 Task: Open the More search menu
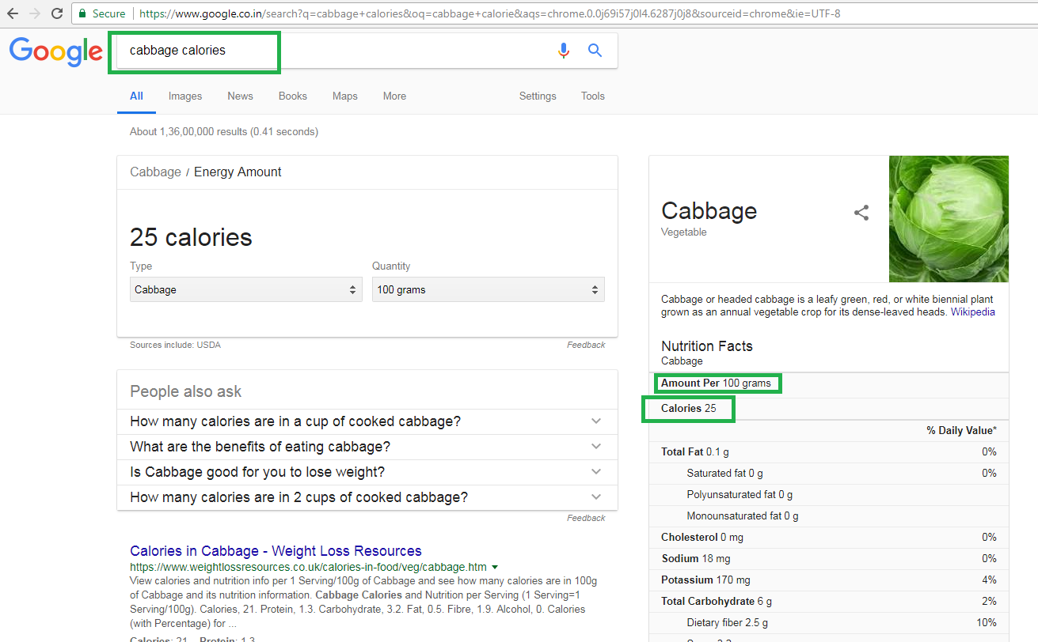394,96
